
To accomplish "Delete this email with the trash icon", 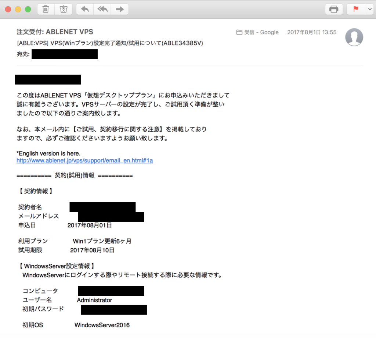I will (46, 9).
